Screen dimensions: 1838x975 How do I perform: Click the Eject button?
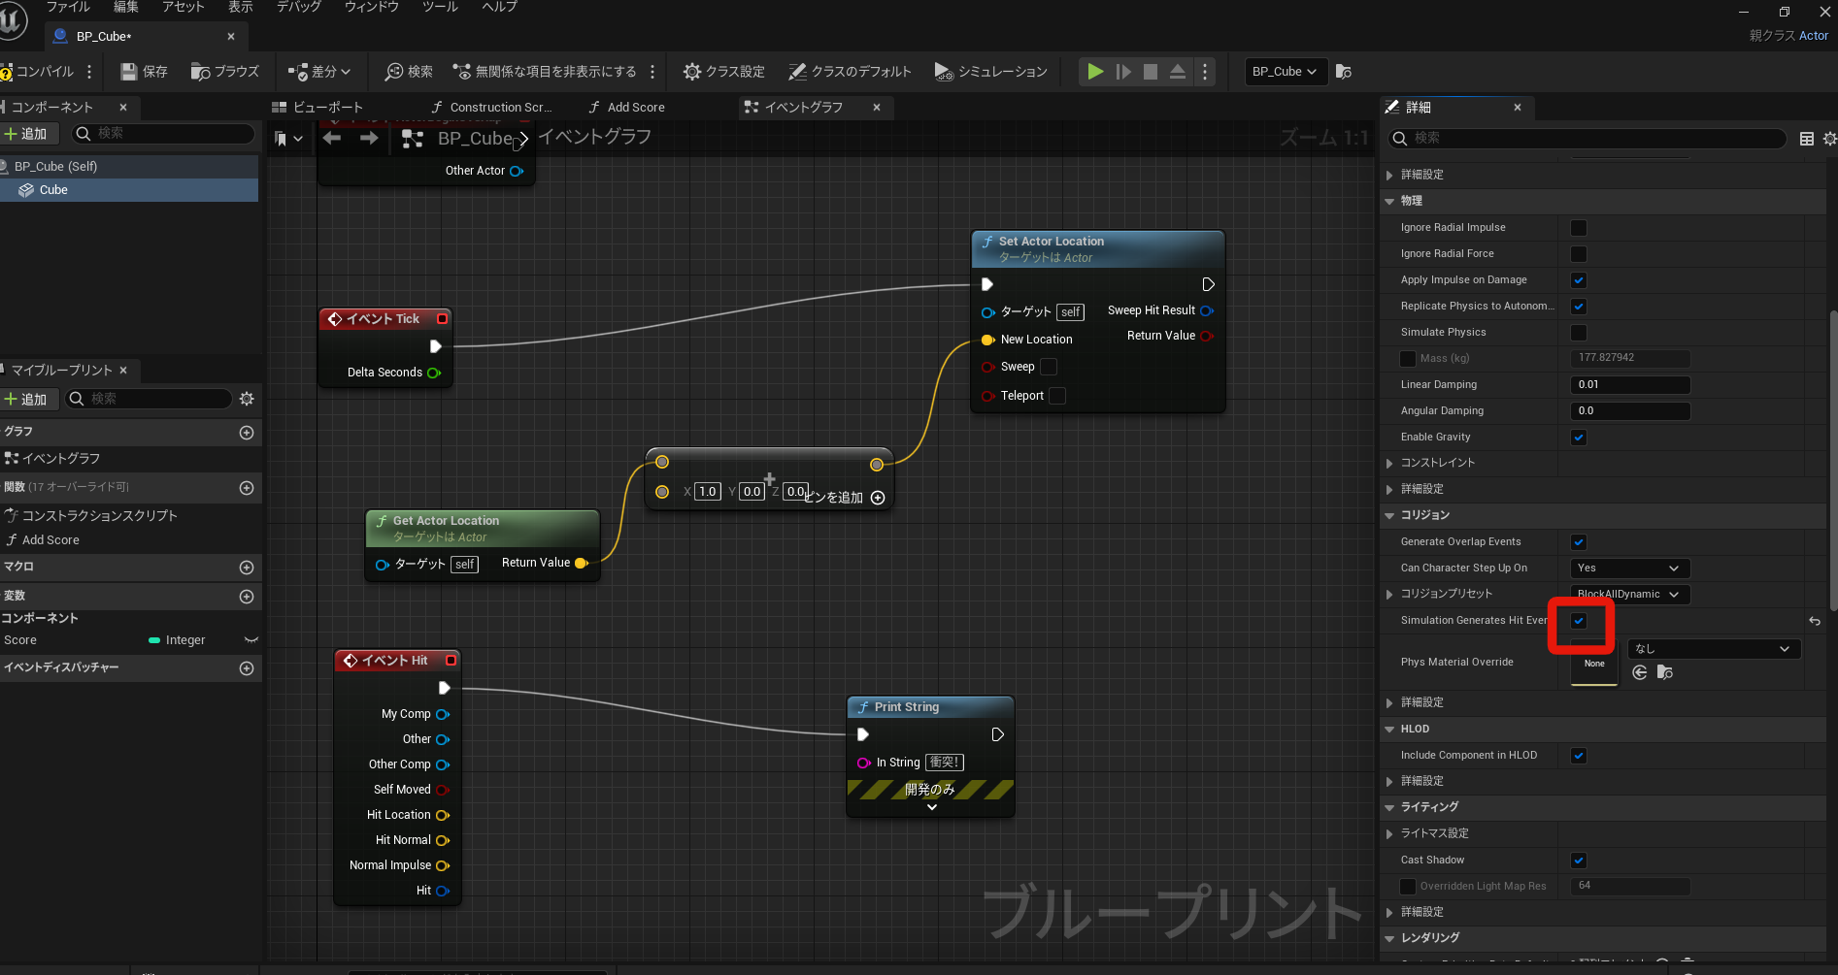tap(1178, 72)
